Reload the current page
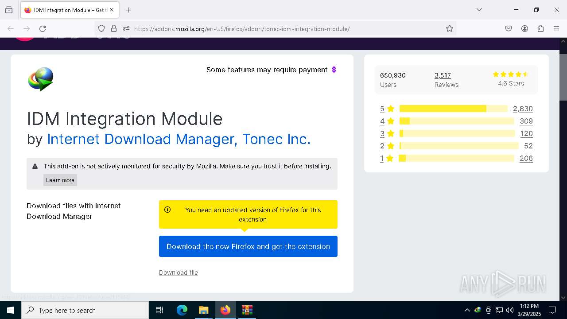The height and width of the screenshot is (319, 567). (x=43, y=28)
